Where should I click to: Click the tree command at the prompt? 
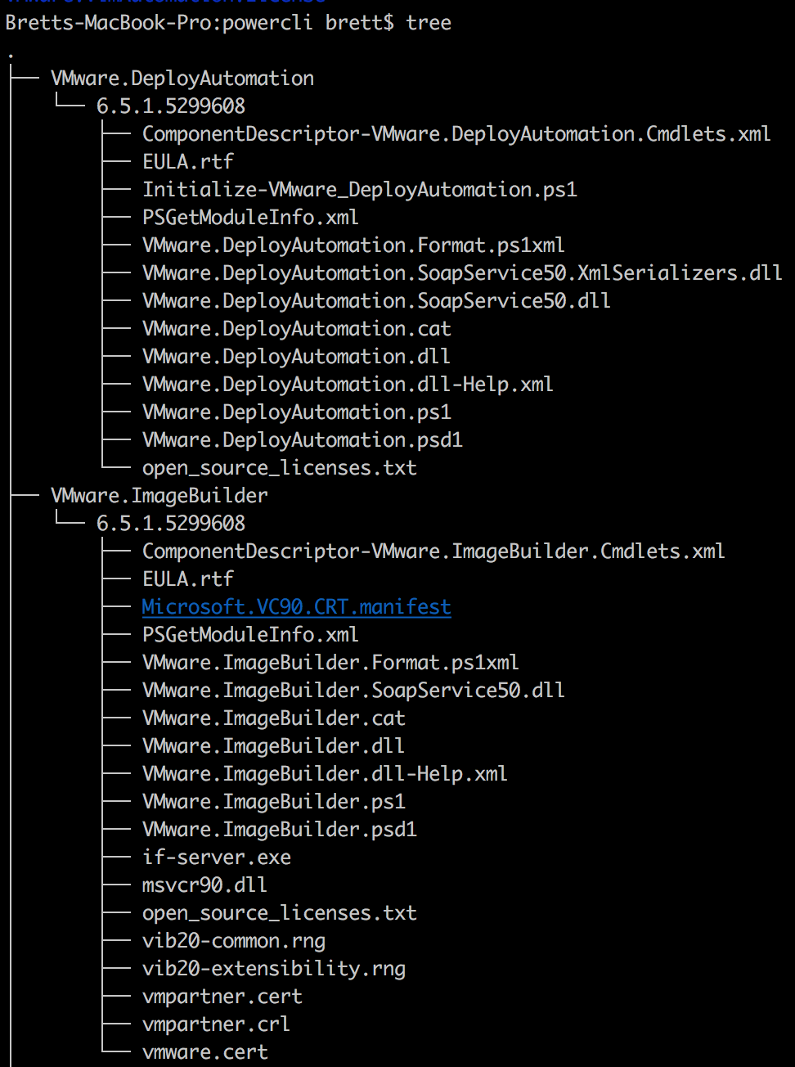[429, 23]
